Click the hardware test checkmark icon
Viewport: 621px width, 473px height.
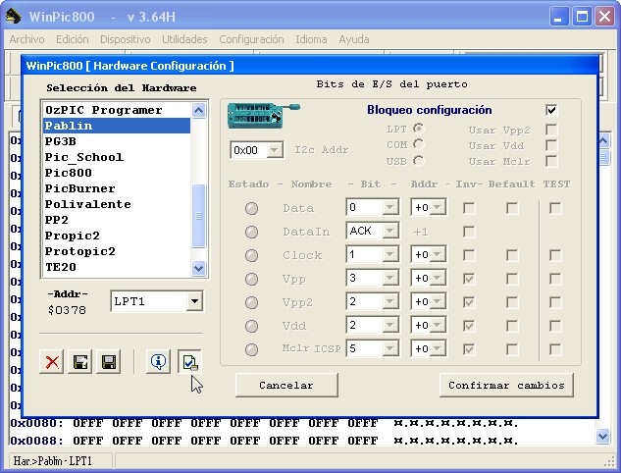189,362
